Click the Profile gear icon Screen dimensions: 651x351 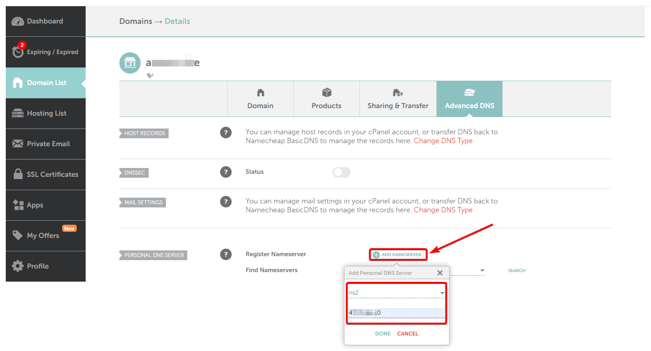(x=18, y=266)
